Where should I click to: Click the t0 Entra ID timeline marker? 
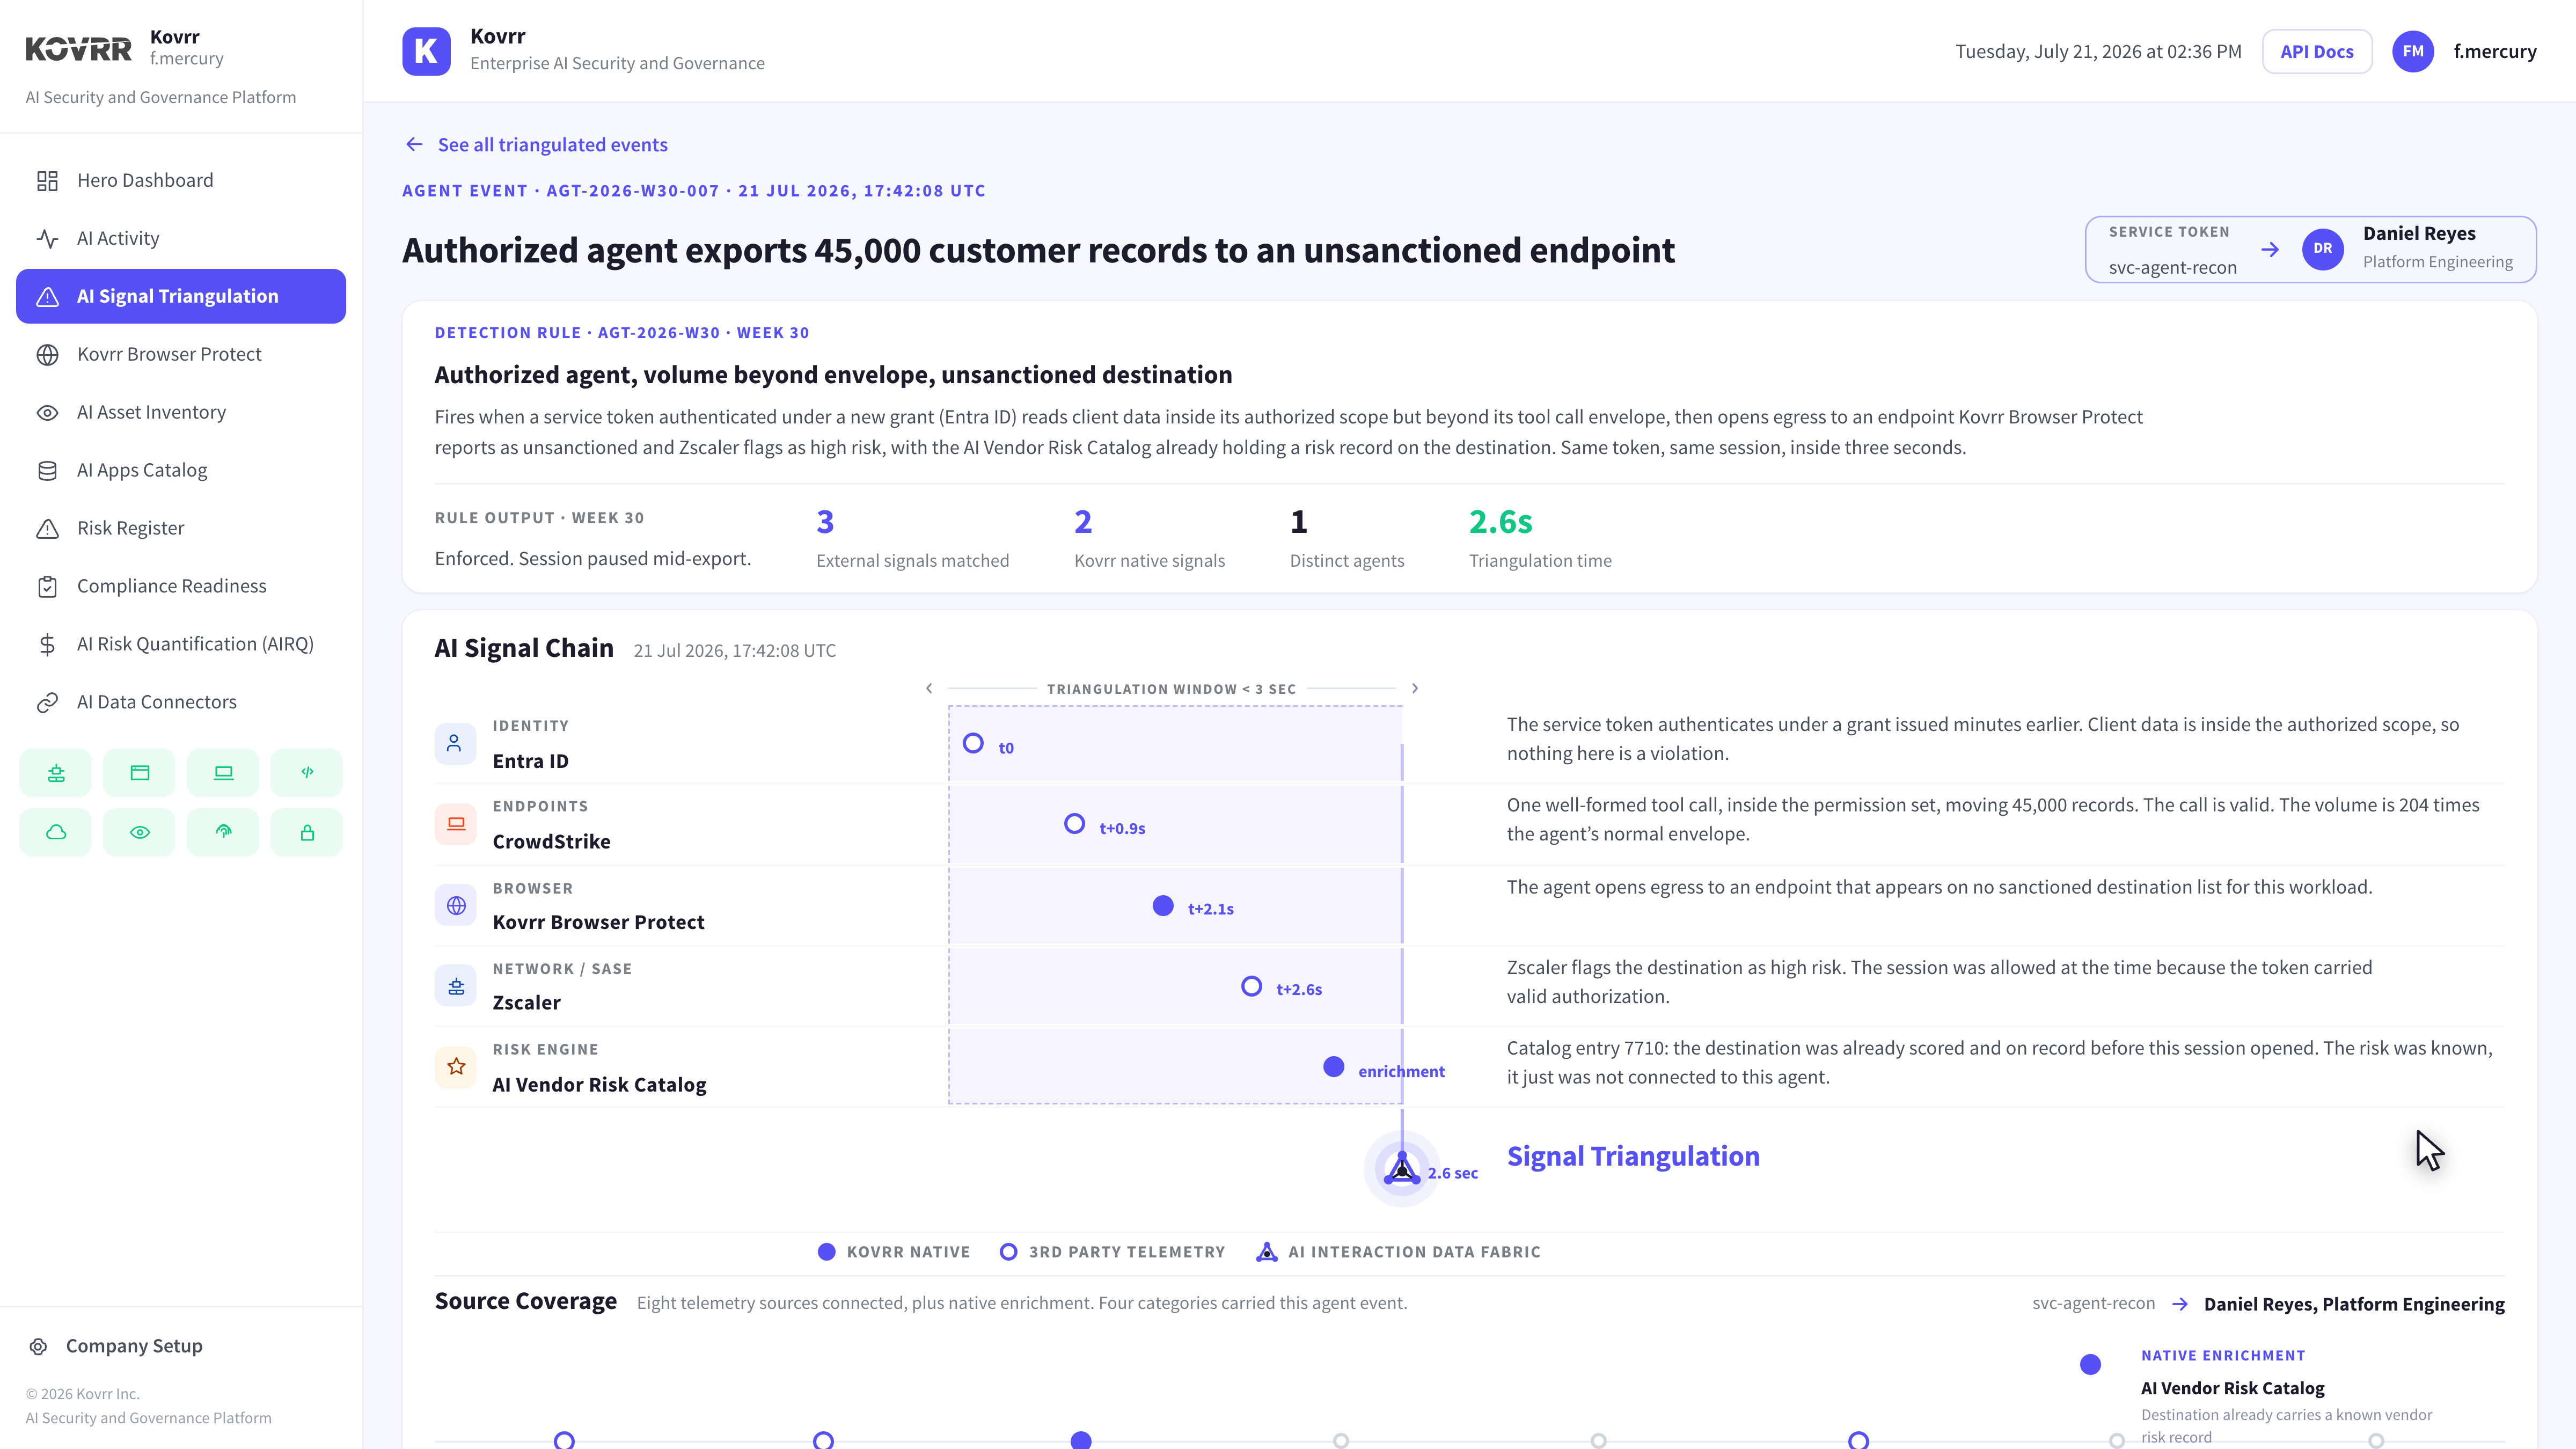click(x=973, y=743)
